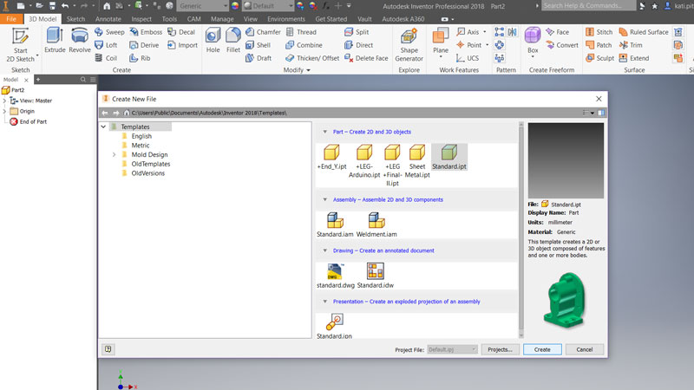Select the Revolve tool
Viewport: 694px width, 390px height.
tap(80, 40)
